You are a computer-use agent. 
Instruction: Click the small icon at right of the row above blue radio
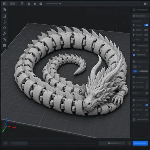(x=147, y=50)
